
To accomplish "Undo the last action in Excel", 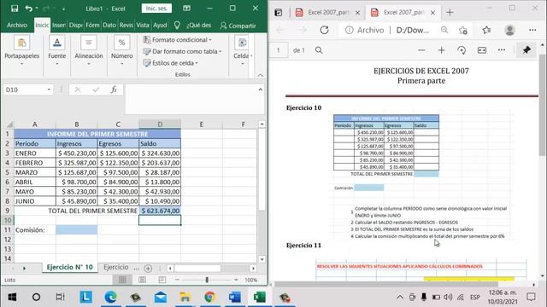I will click(x=29, y=9).
